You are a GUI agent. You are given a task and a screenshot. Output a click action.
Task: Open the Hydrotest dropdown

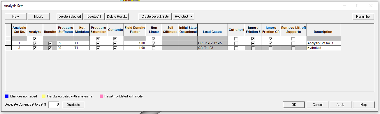[x=184, y=17]
